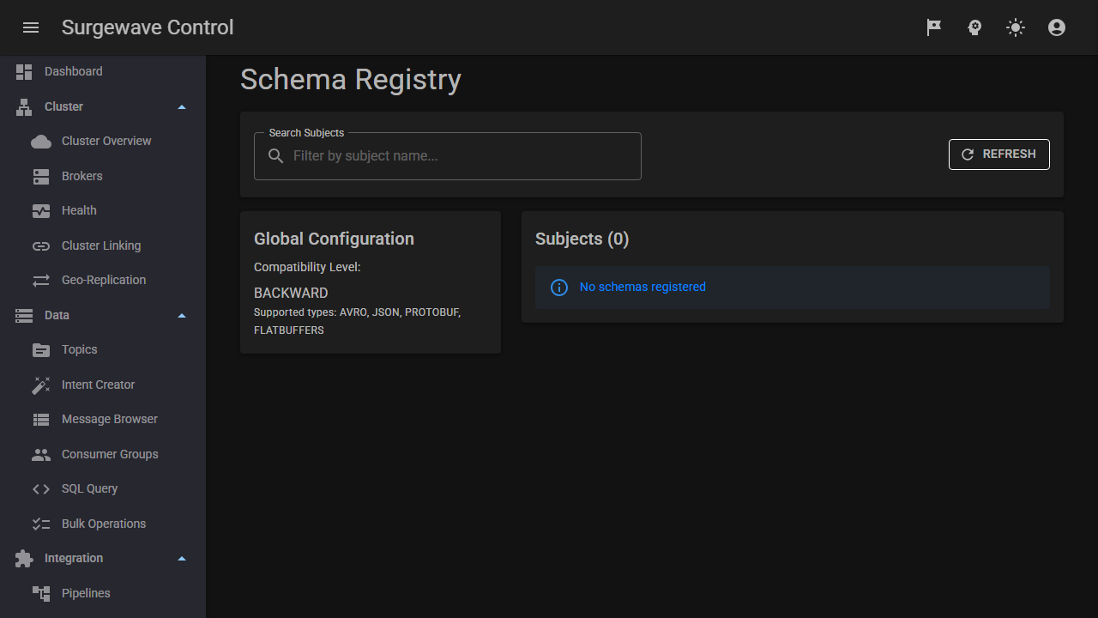Click the Topics folder icon
This screenshot has height=618, width=1098.
click(x=41, y=350)
